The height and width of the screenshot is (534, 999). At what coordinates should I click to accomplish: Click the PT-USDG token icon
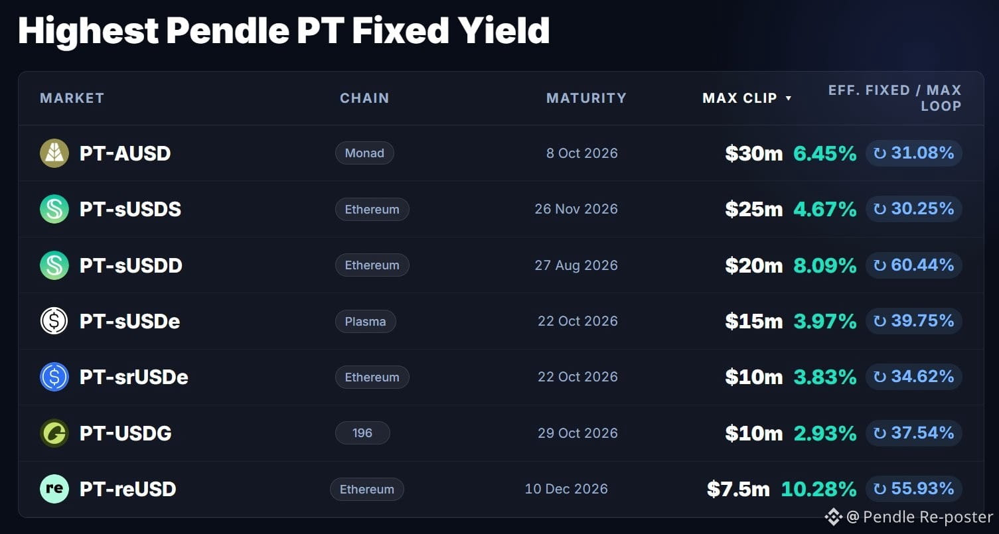point(54,433)
